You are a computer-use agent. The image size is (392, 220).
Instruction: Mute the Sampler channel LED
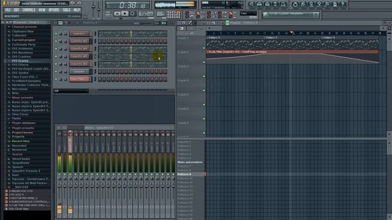point(56,72)
